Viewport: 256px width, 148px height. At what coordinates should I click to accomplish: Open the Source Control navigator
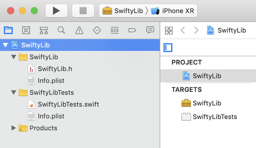[x=26, y=30]
